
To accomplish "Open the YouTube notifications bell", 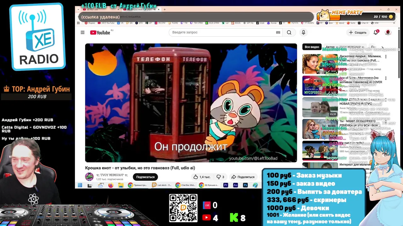I will coord(376,32).
